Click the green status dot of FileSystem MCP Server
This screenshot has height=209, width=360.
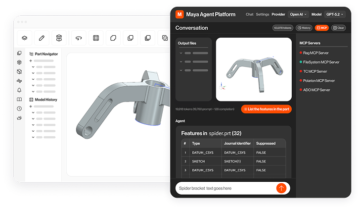(x=301, y=62)
